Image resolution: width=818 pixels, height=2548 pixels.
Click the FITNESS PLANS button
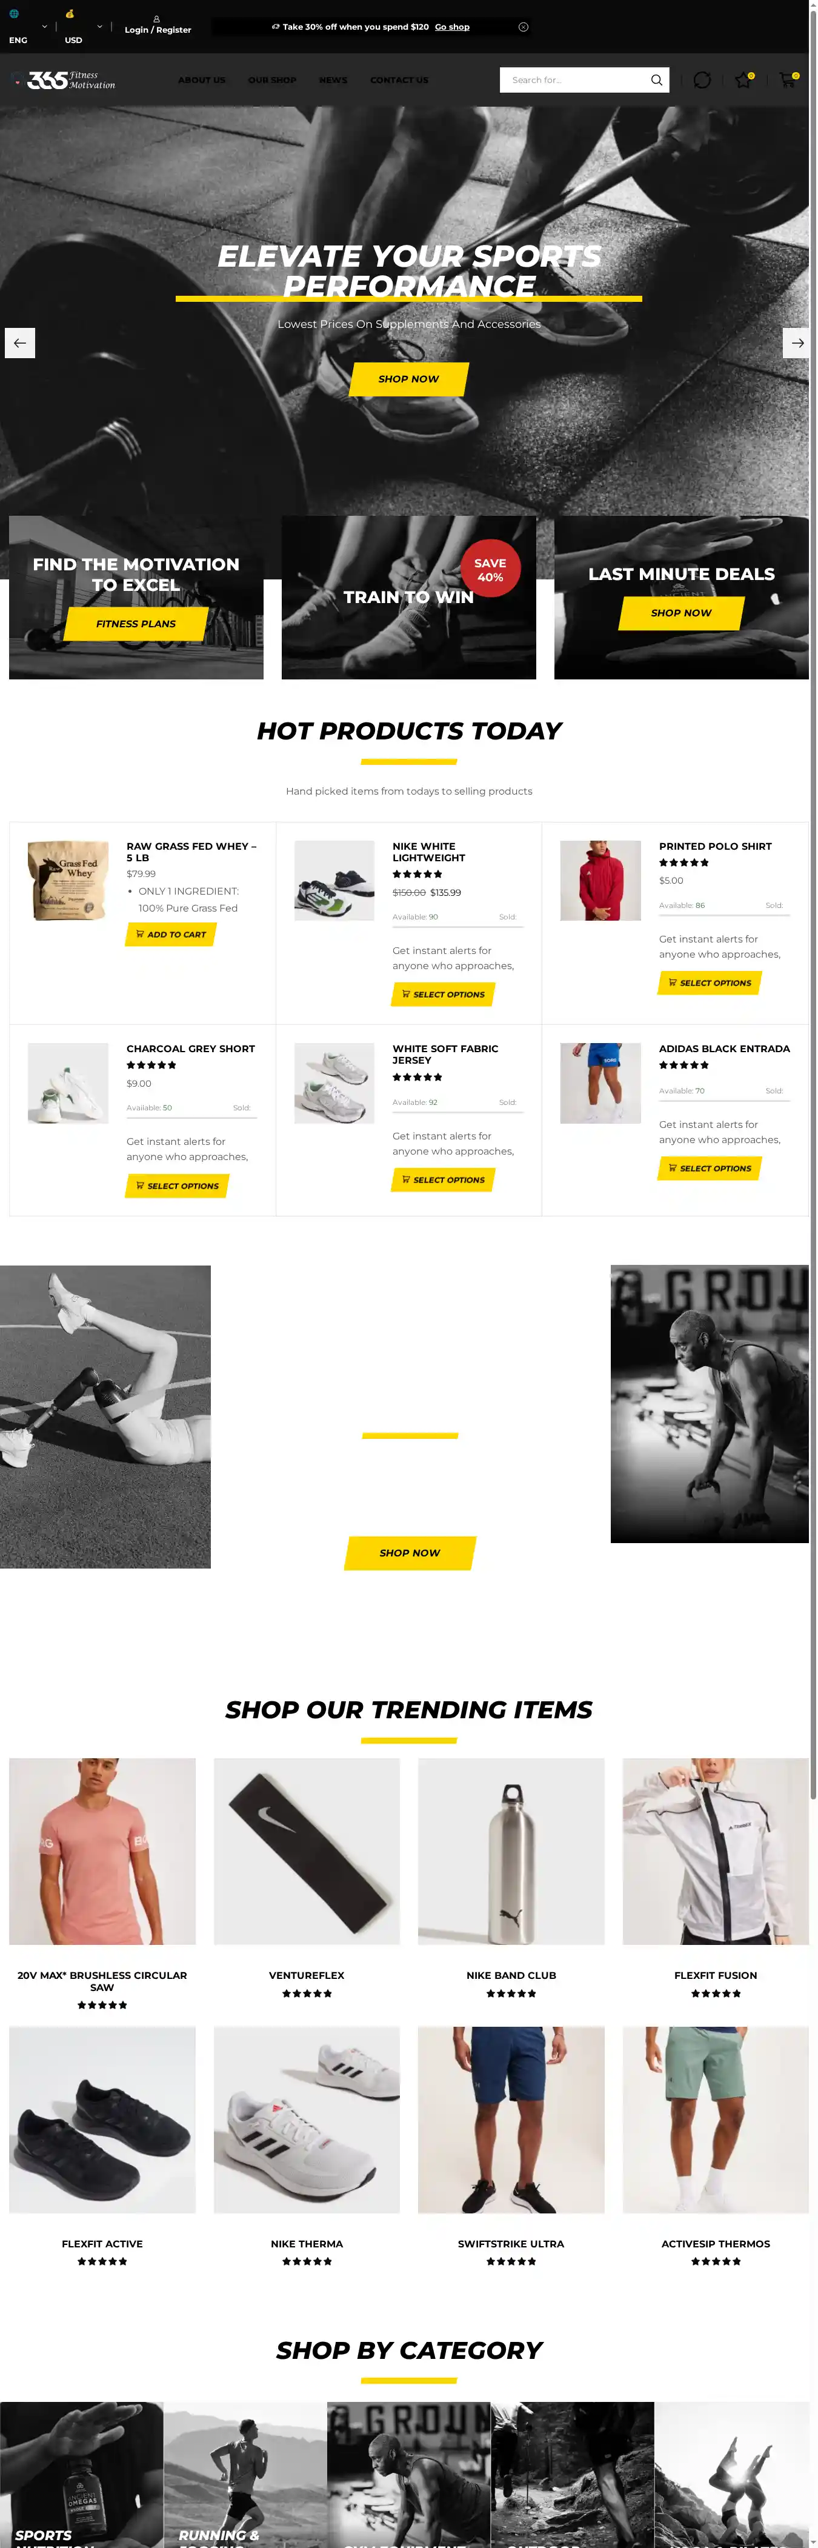click(136, 624)
